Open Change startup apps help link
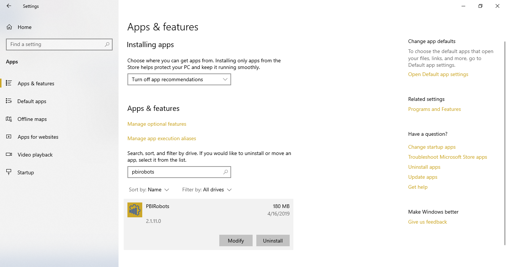The width and height of the screenshot is (506, 267). [x=432, y=147]
